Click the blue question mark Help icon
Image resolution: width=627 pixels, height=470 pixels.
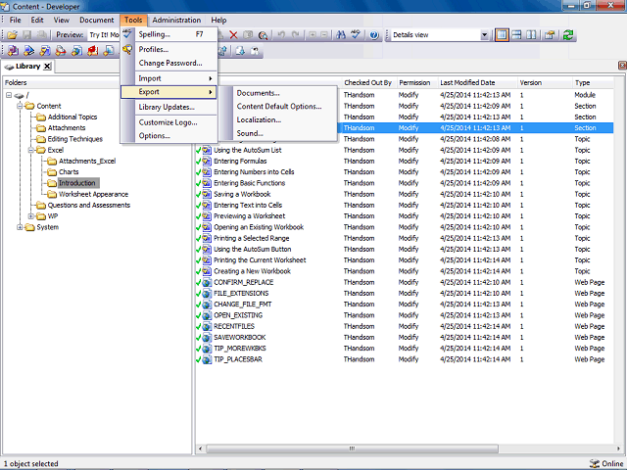pyautogui.click(x=374, y=35)
